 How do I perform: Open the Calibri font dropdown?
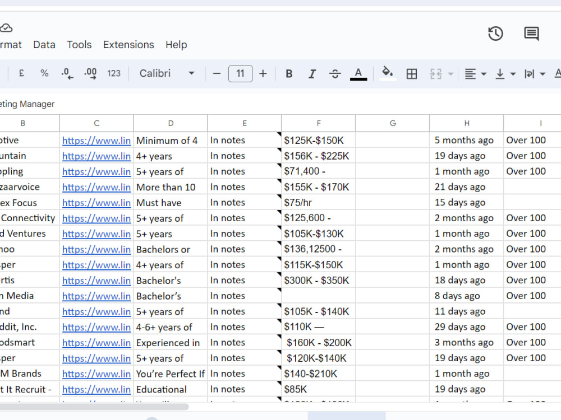point(167,73)
